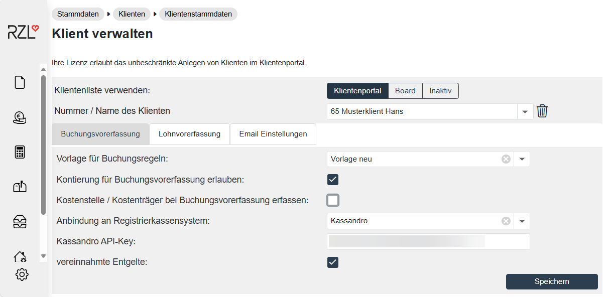
Task: Clear the Vorlage für Buchungsregeln selection
Action: click(506, 159)
